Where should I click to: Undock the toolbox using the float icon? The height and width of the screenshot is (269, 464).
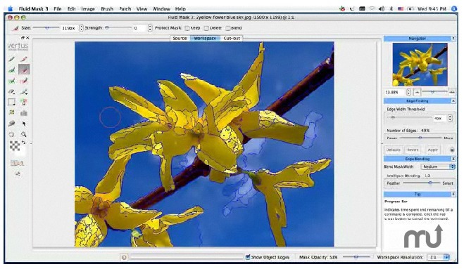coord(23,38)
